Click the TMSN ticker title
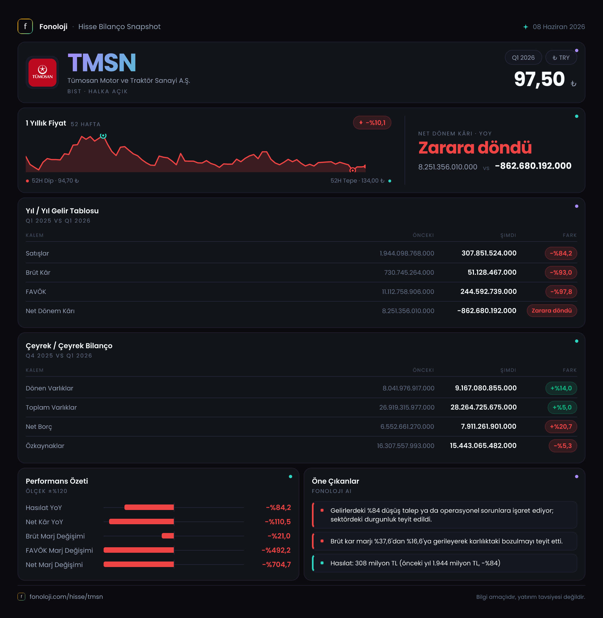Screen dimensions: 603x618 102,63
